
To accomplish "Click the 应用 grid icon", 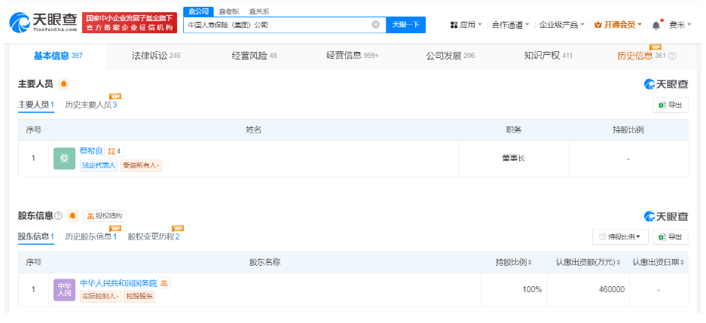I will pyautogui.click(x=454, y=25).
